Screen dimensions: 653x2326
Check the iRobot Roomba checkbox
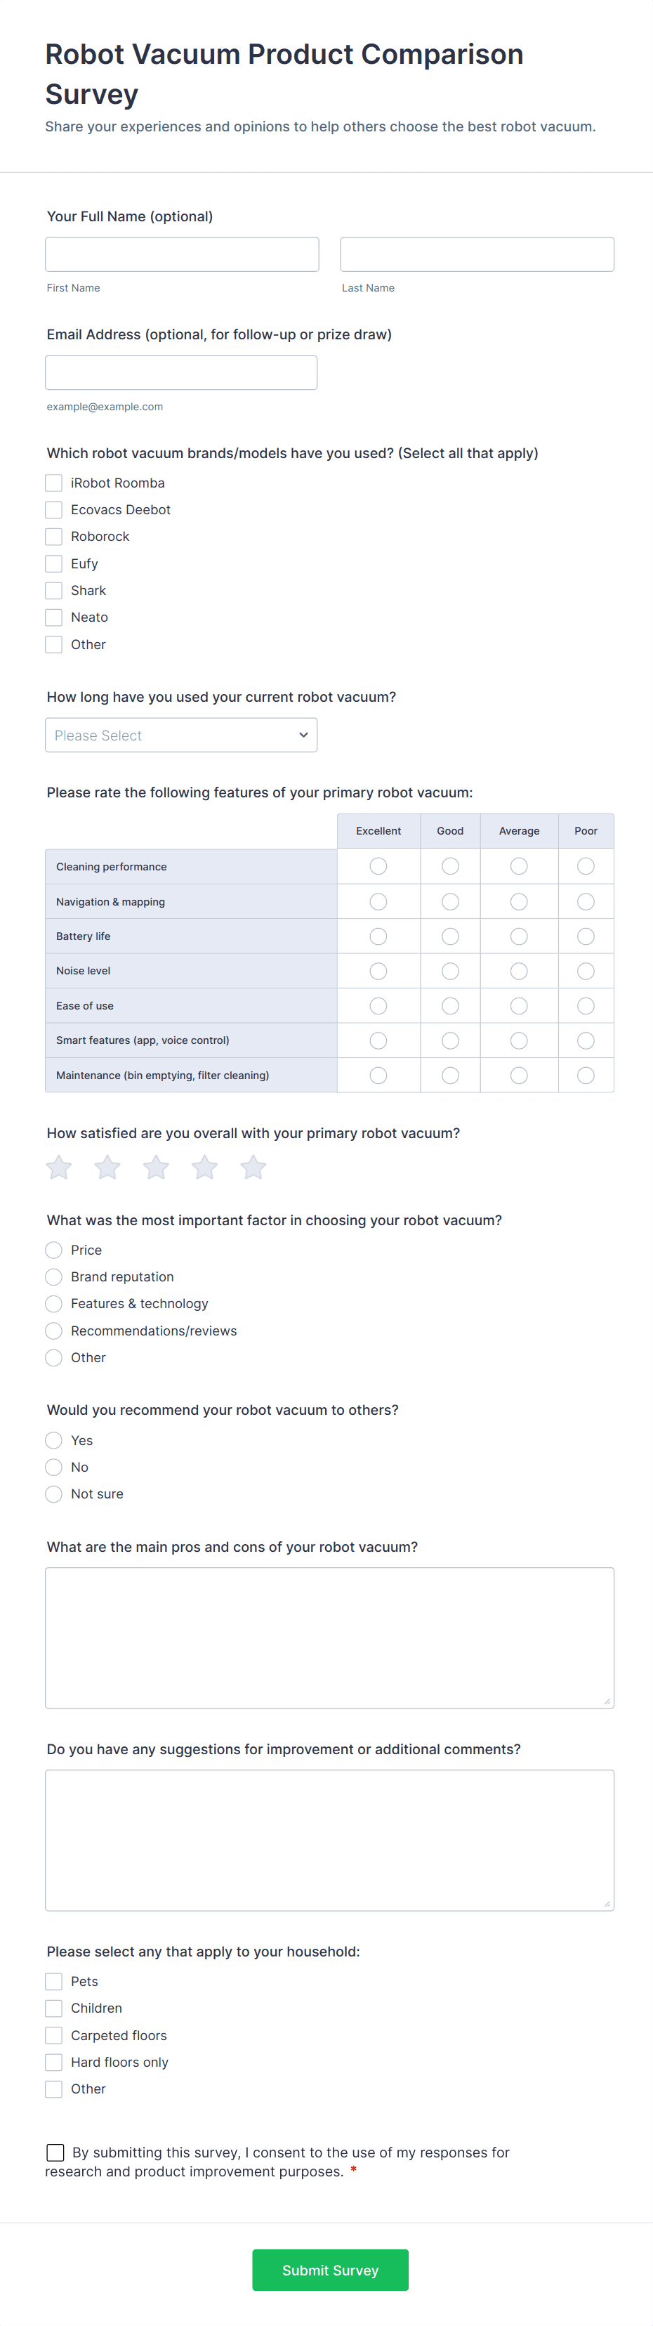53,482
